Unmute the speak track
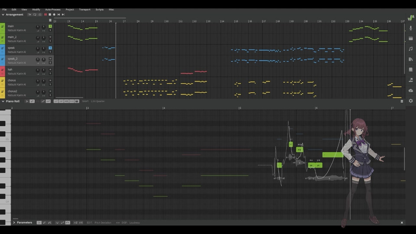The image size is (416, 234). coord(50,48)
